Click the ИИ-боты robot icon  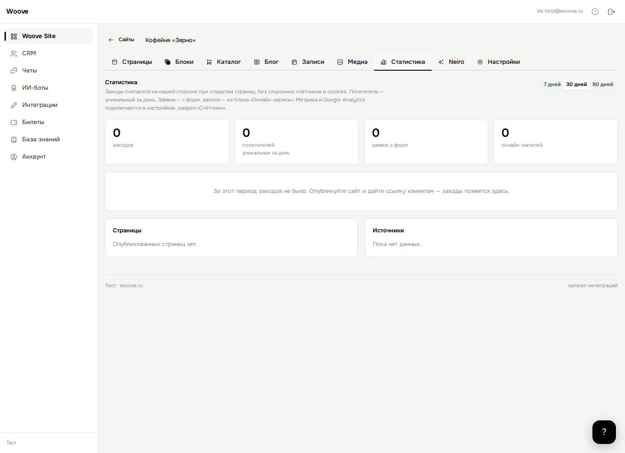pyautogui.click(x=14, y=88)
